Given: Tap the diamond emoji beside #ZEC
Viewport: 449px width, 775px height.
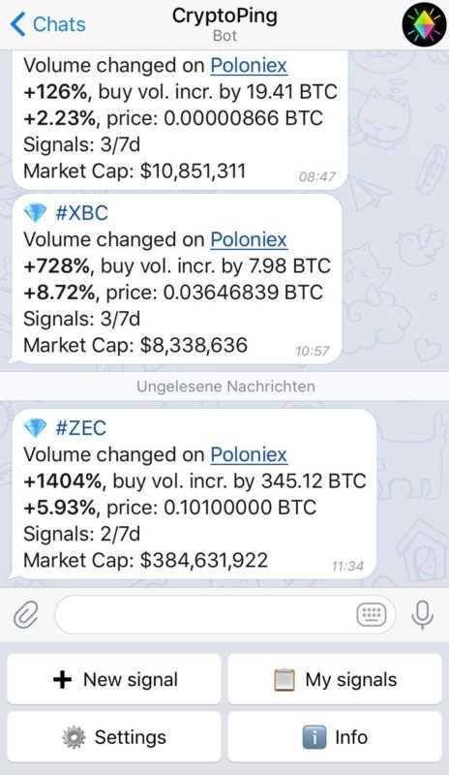Looking at the screenshot, I should click(35, 428).
